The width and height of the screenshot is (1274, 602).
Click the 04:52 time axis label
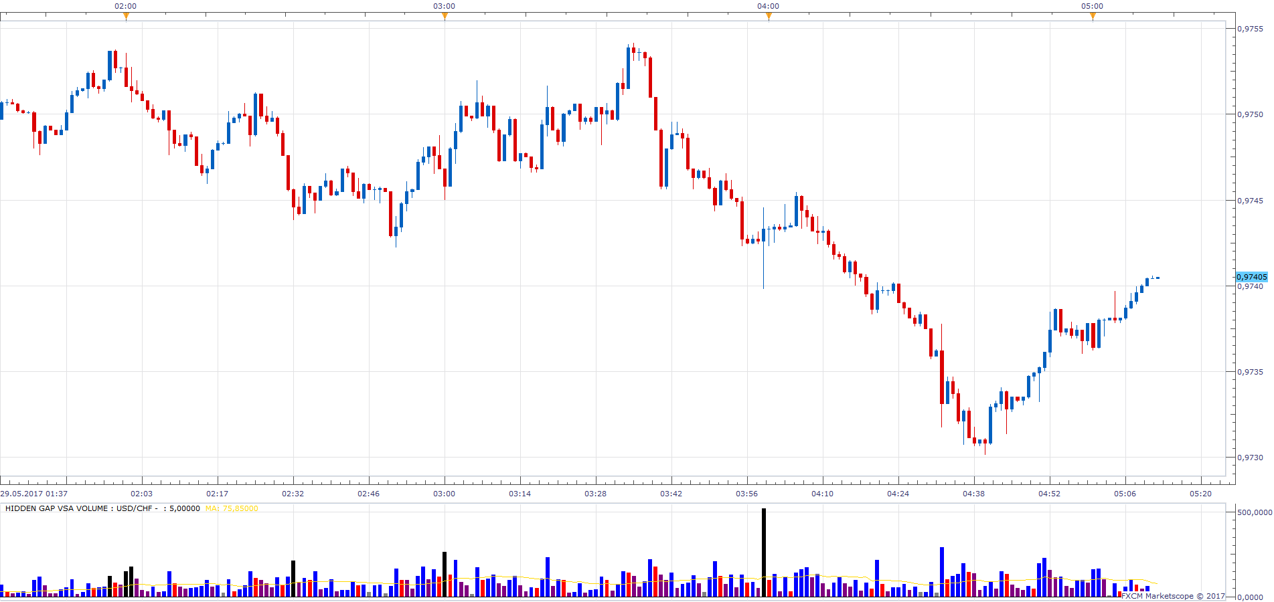click(x=1049, y=494)
